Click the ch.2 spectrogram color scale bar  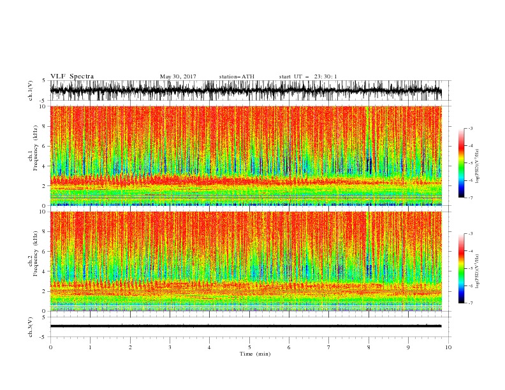click(x=461, y=268)
